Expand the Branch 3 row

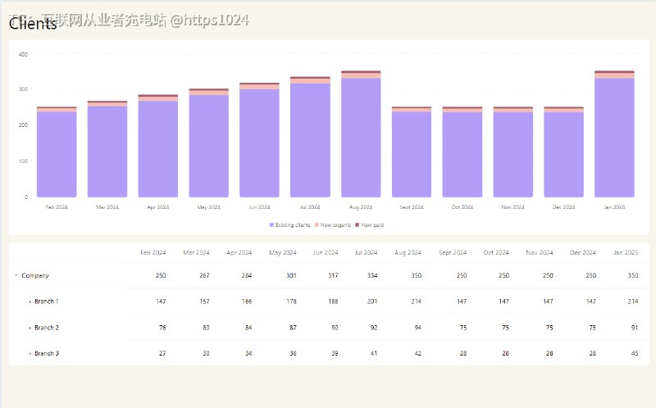click(30, 354)
